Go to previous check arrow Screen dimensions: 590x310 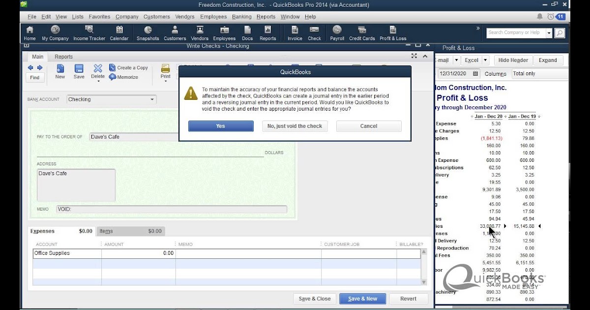click(30, 68)
